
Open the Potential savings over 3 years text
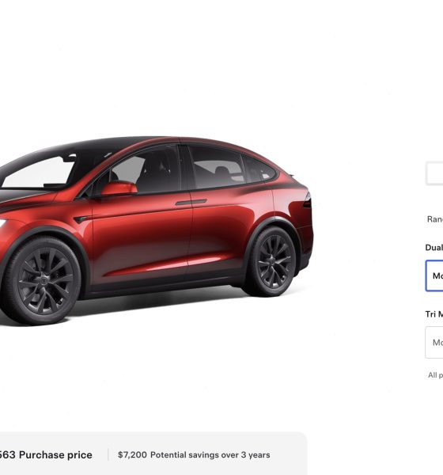click(x=210, y=454)
